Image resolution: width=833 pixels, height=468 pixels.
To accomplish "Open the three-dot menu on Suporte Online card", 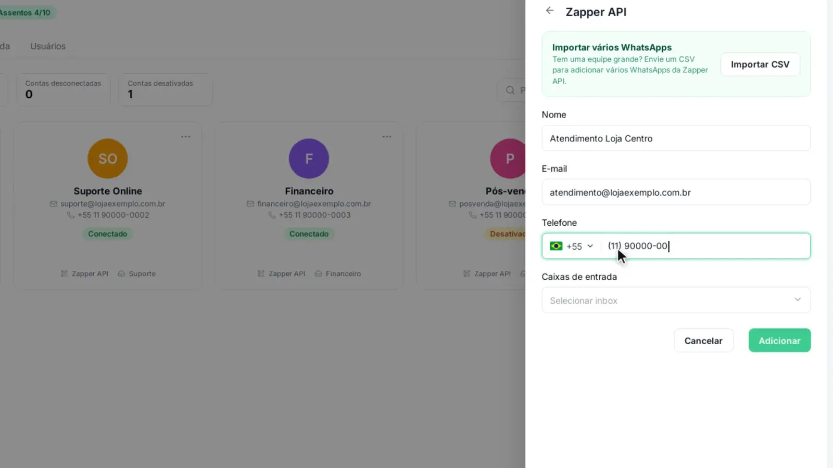I will click(x=186, y=137).
